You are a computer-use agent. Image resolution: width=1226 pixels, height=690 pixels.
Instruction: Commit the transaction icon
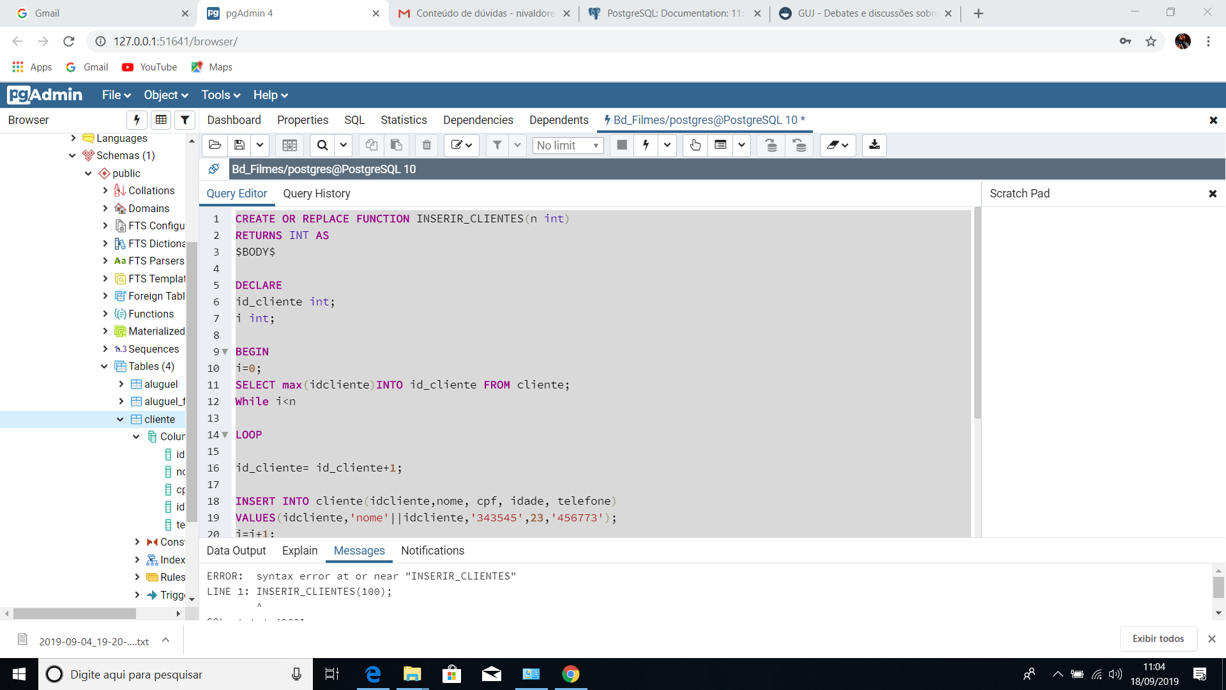771,146
